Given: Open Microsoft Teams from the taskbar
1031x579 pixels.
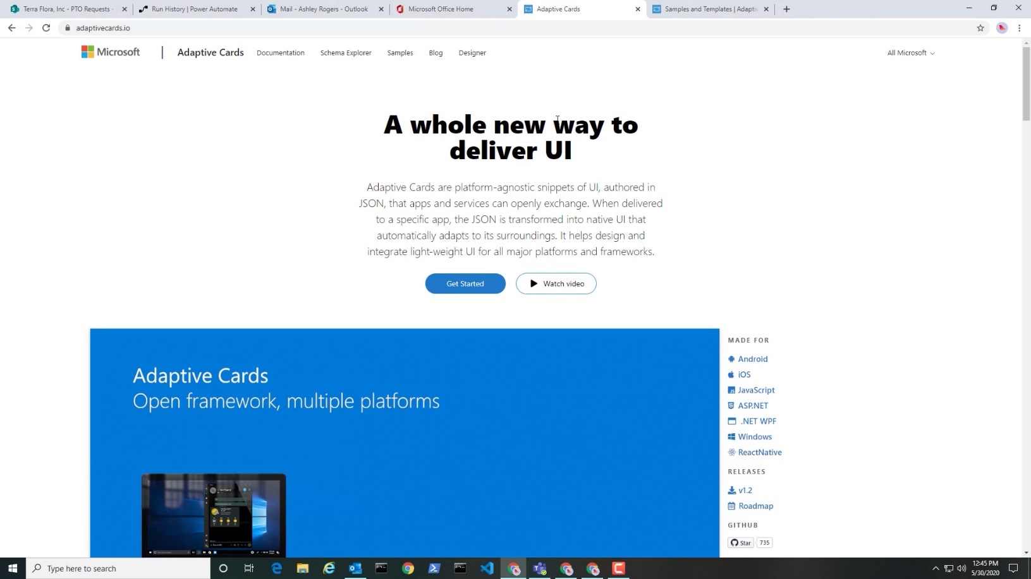Looking at the screenshot, I should pos(539,568).
